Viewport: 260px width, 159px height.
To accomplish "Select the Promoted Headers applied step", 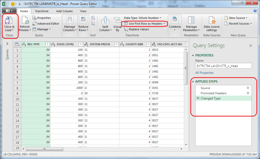I will 223,93.
